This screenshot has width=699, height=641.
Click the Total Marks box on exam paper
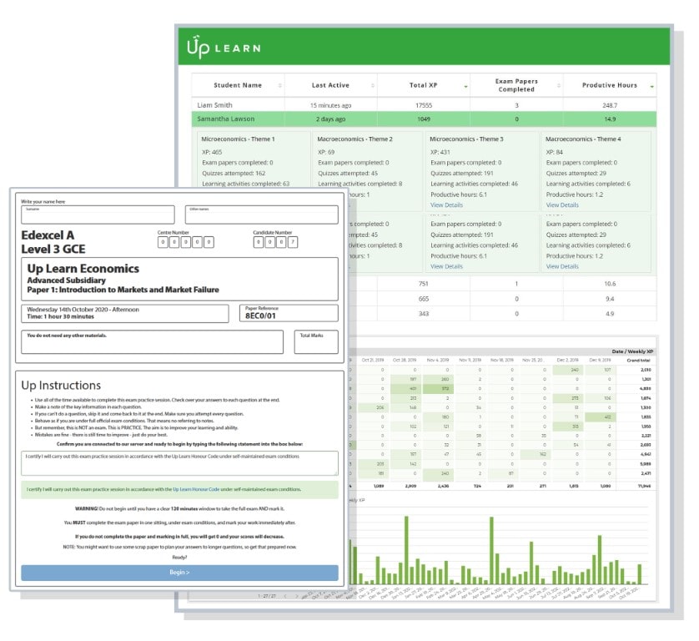[316, 341]
